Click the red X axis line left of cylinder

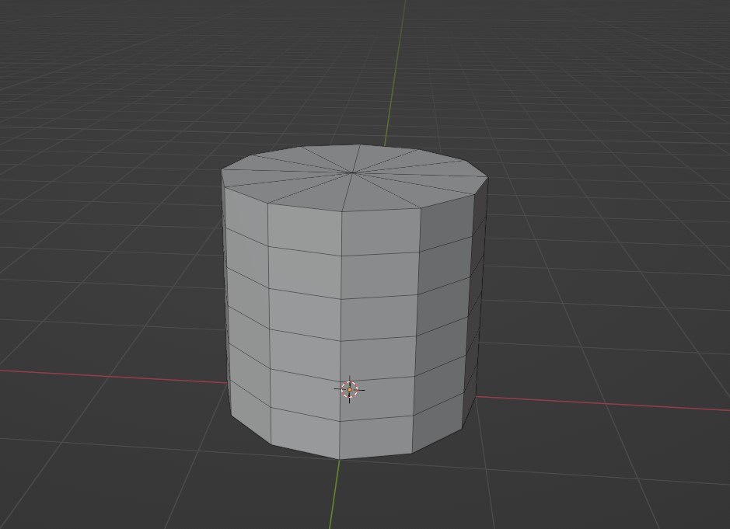click(117, 376)
